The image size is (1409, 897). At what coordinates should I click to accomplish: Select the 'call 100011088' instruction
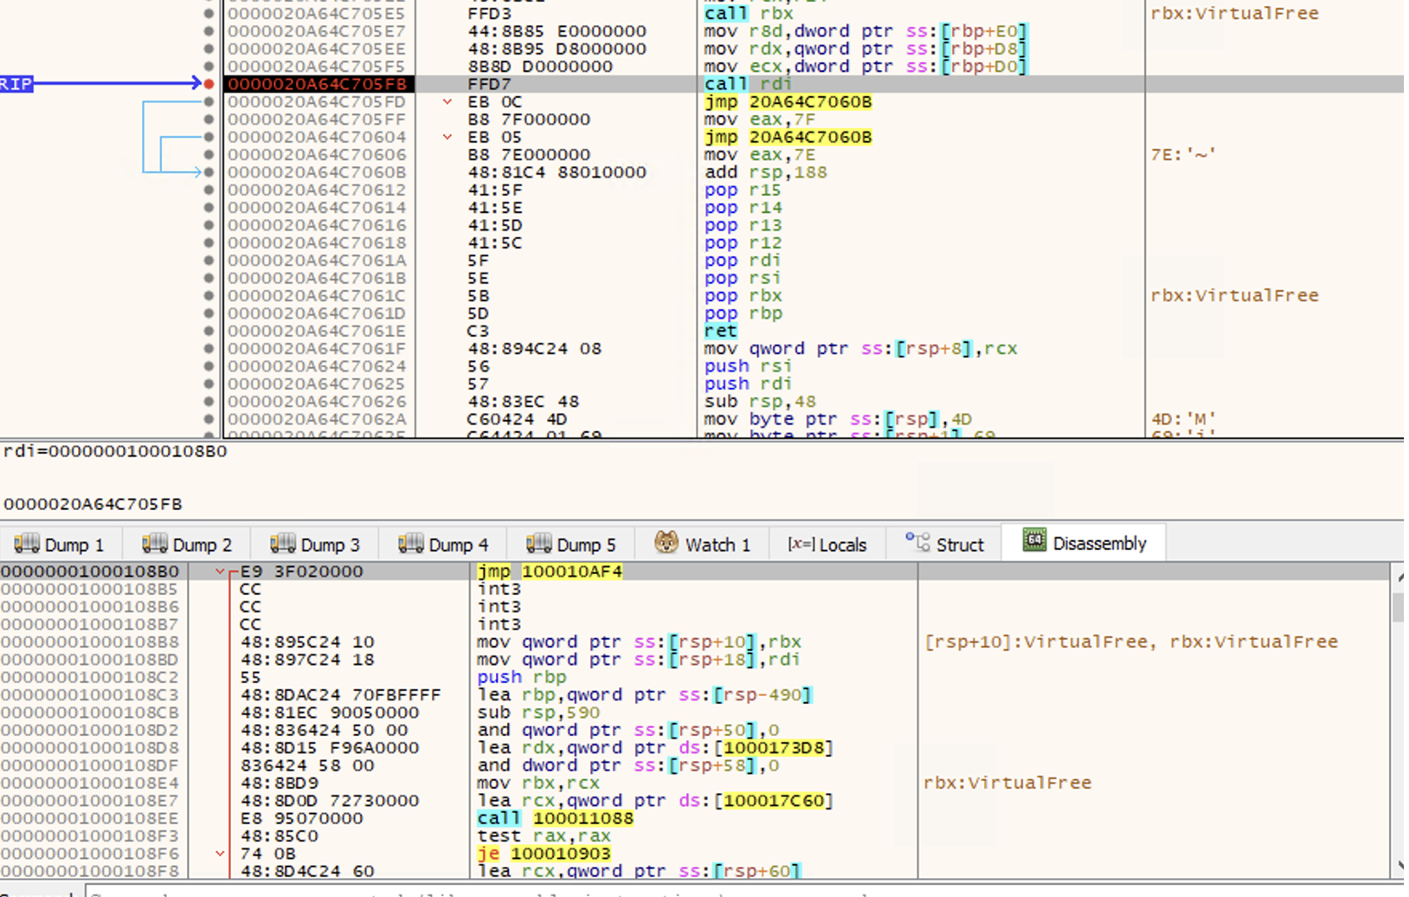click(x=555, y=818)
